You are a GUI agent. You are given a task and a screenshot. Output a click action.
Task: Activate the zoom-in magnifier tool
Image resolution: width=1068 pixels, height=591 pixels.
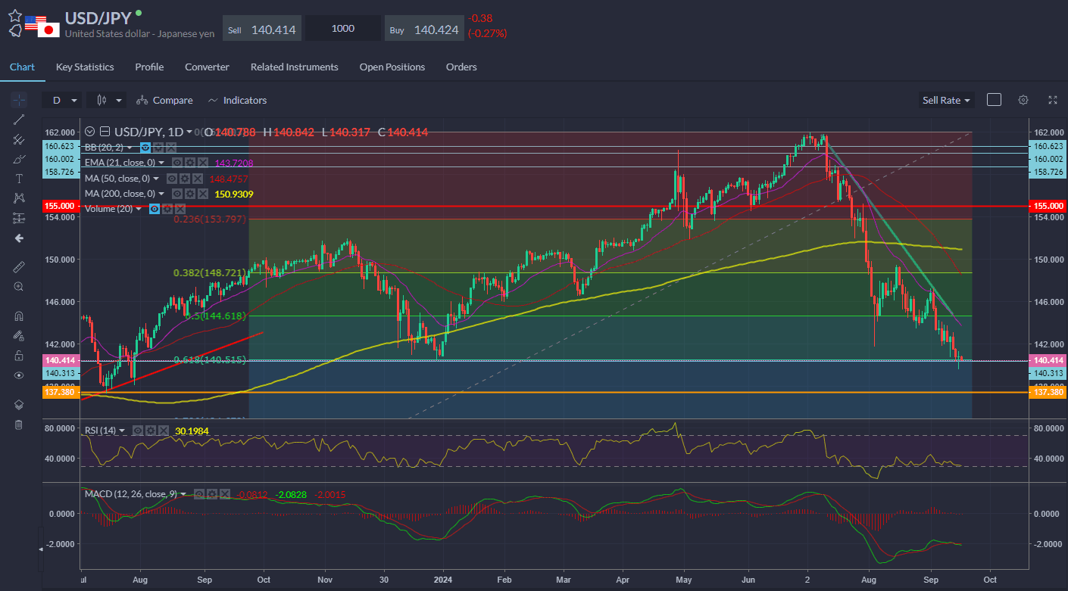(19, 287)
